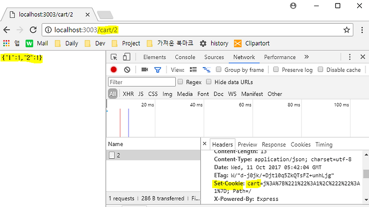The width and height of the screenshot is (369, 207).
Task: Toggle capture screenshots camera icon
Action: click(145, 70)
